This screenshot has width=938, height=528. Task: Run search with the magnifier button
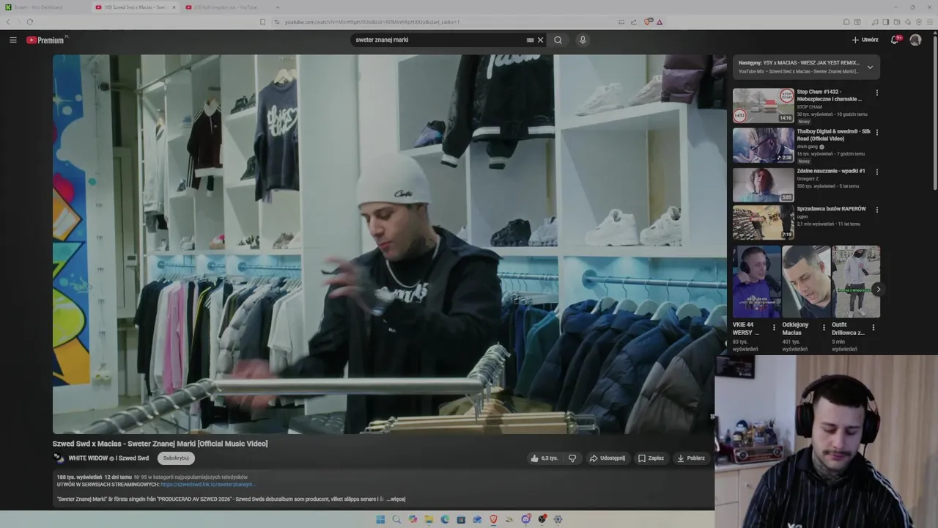click(558, 40)
